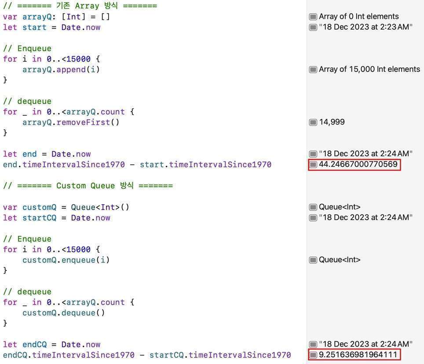Place the cursor on the customQ.dequeue() call
The height and width of the screenshot is (364, 424).
64,313
